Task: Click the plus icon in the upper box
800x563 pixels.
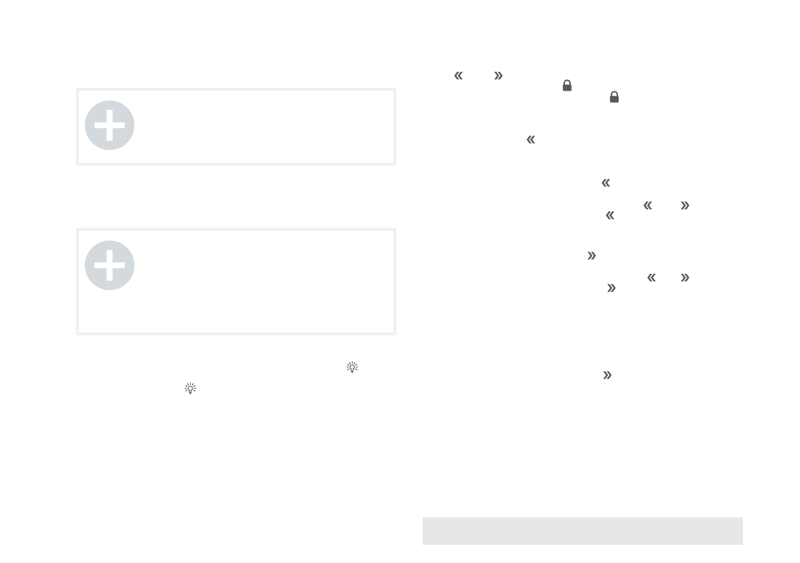Action: tap(109, 125)
